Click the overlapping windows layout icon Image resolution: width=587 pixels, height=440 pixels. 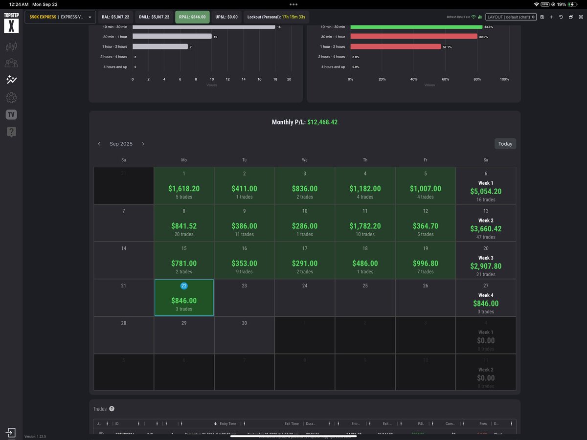[570, 17]
